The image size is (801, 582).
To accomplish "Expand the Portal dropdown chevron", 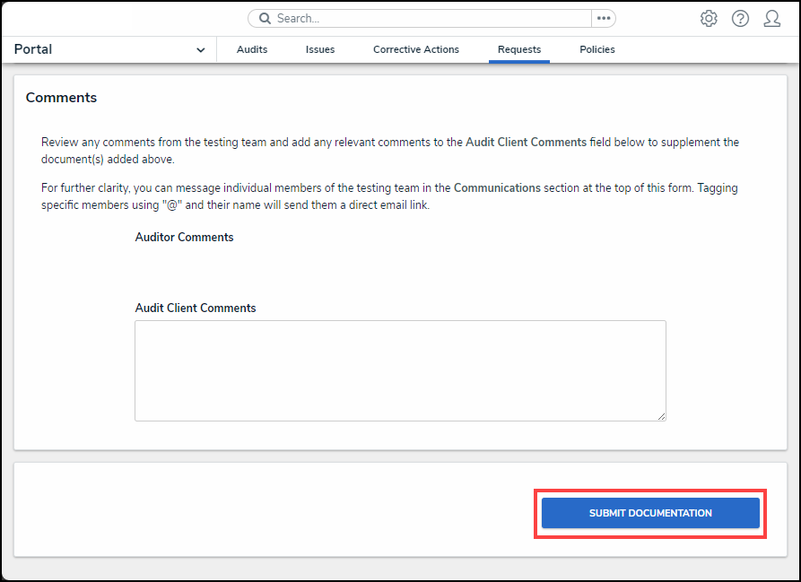I will point(200,50).
